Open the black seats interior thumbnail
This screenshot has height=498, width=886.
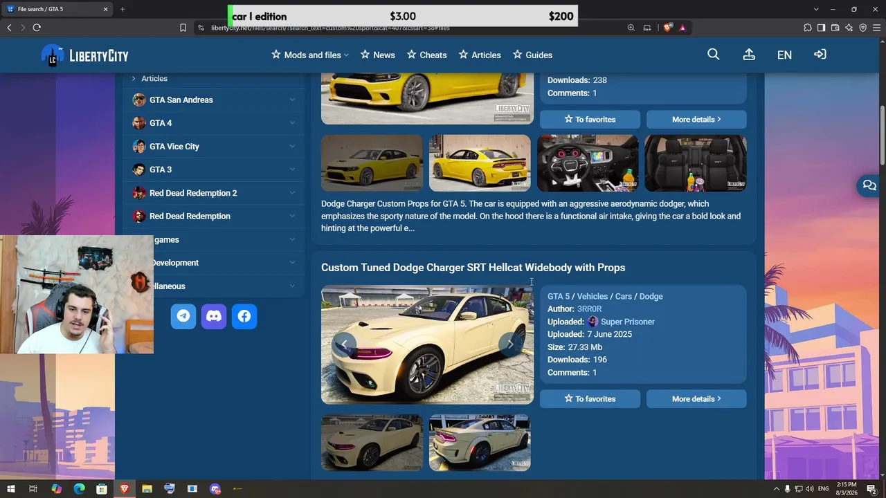696,163
